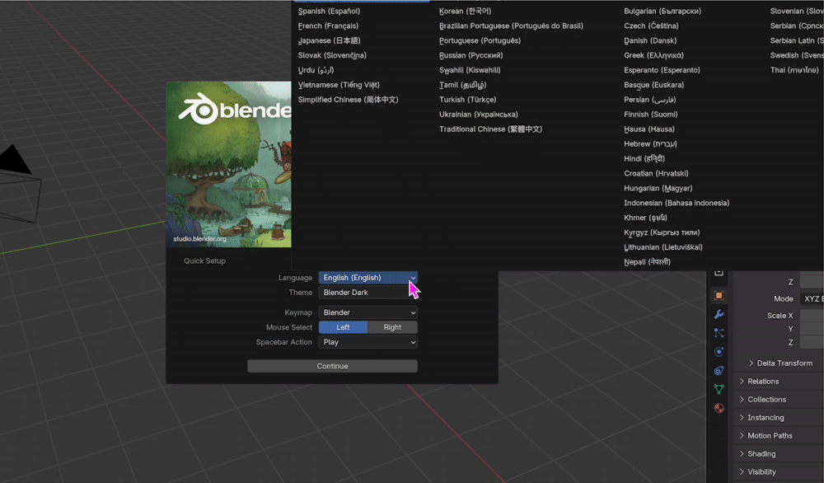Open the Theme dropdown Blender Dark

pyautogui.click(x=368, y=293)
